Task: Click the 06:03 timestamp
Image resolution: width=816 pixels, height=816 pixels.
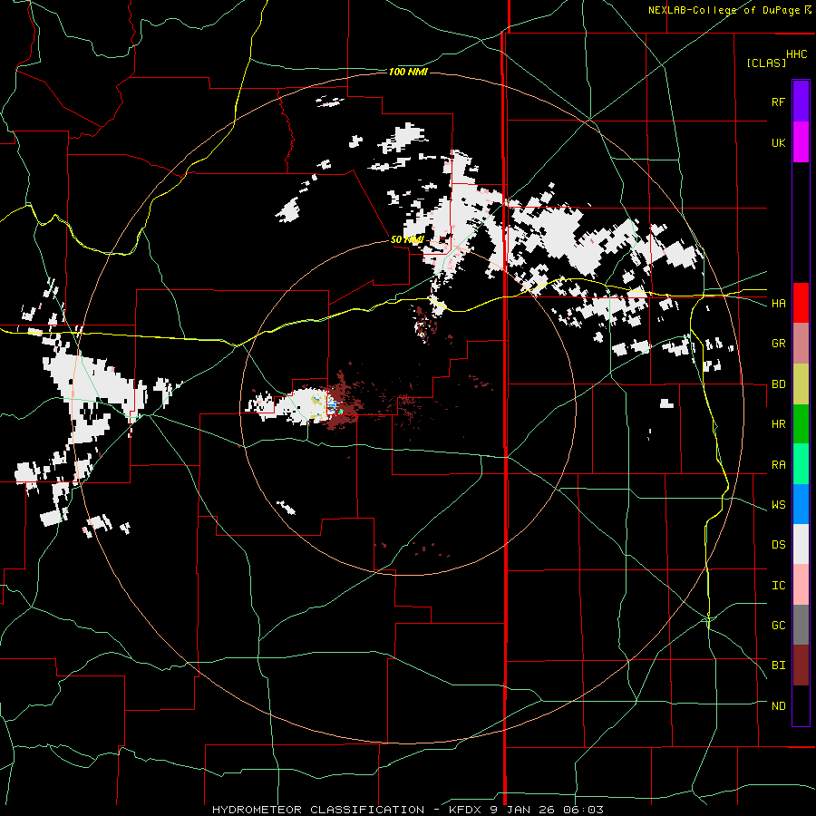Action: pyautogui.click(x=585, y=810)
